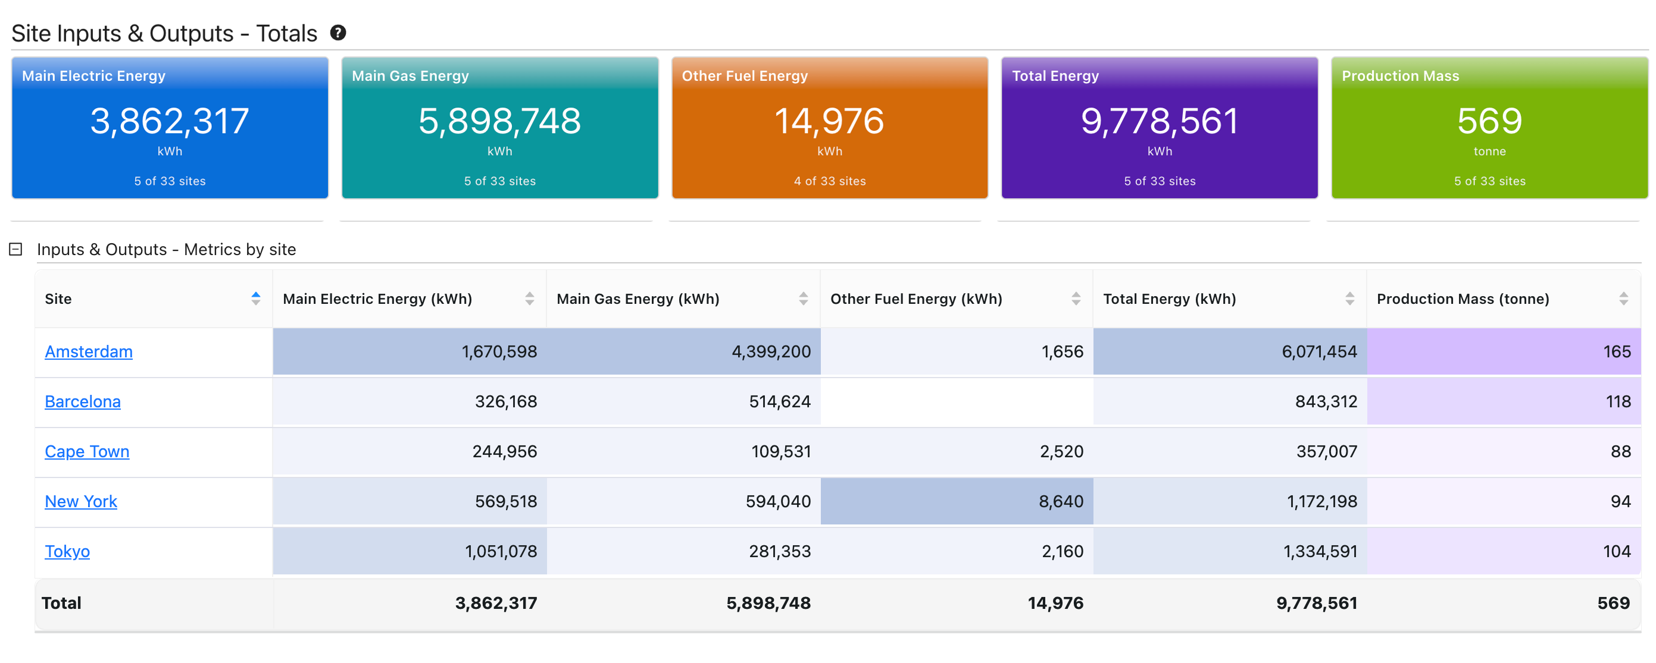Image resolution: width=1656 pixels, height=663 pixels.
Task: Click the Production Mass green card
Action: tap(1489, 128)
